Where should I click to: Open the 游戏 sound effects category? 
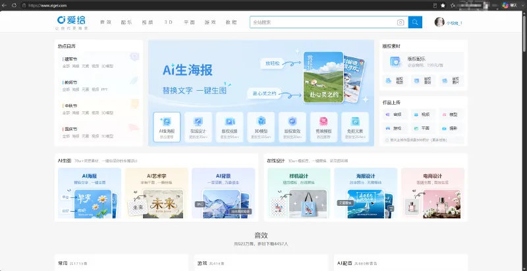tap(202, 264)
